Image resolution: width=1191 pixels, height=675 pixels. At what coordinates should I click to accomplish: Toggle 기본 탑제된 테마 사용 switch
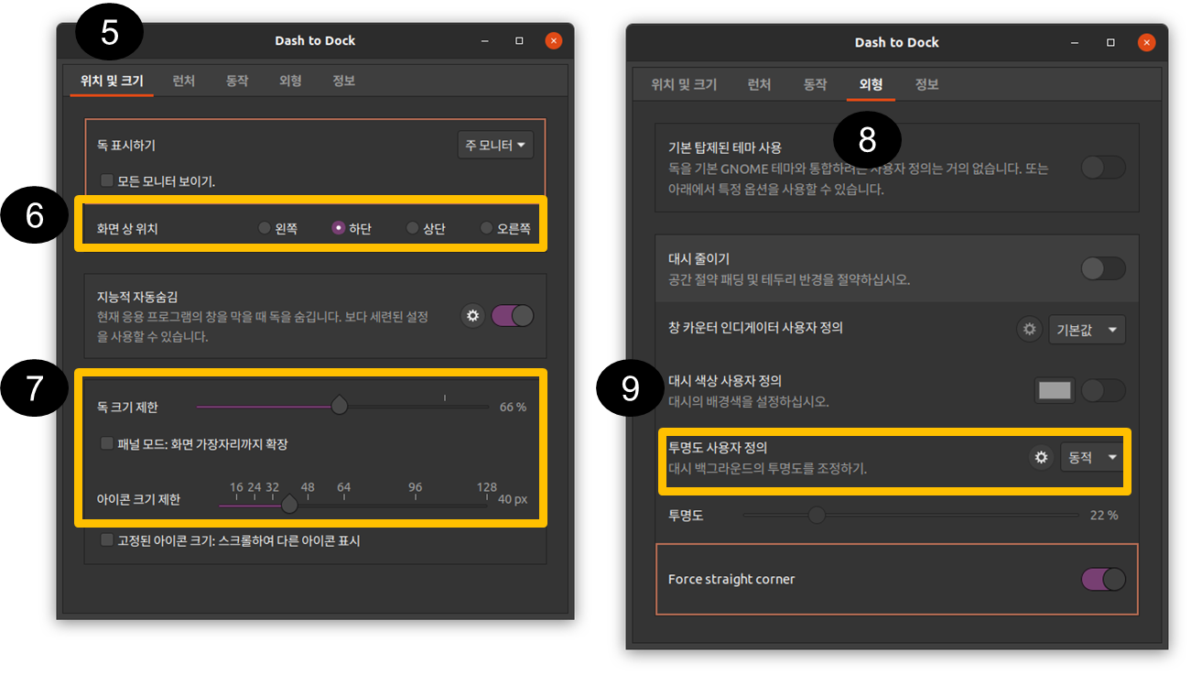tap(1103, 168)
